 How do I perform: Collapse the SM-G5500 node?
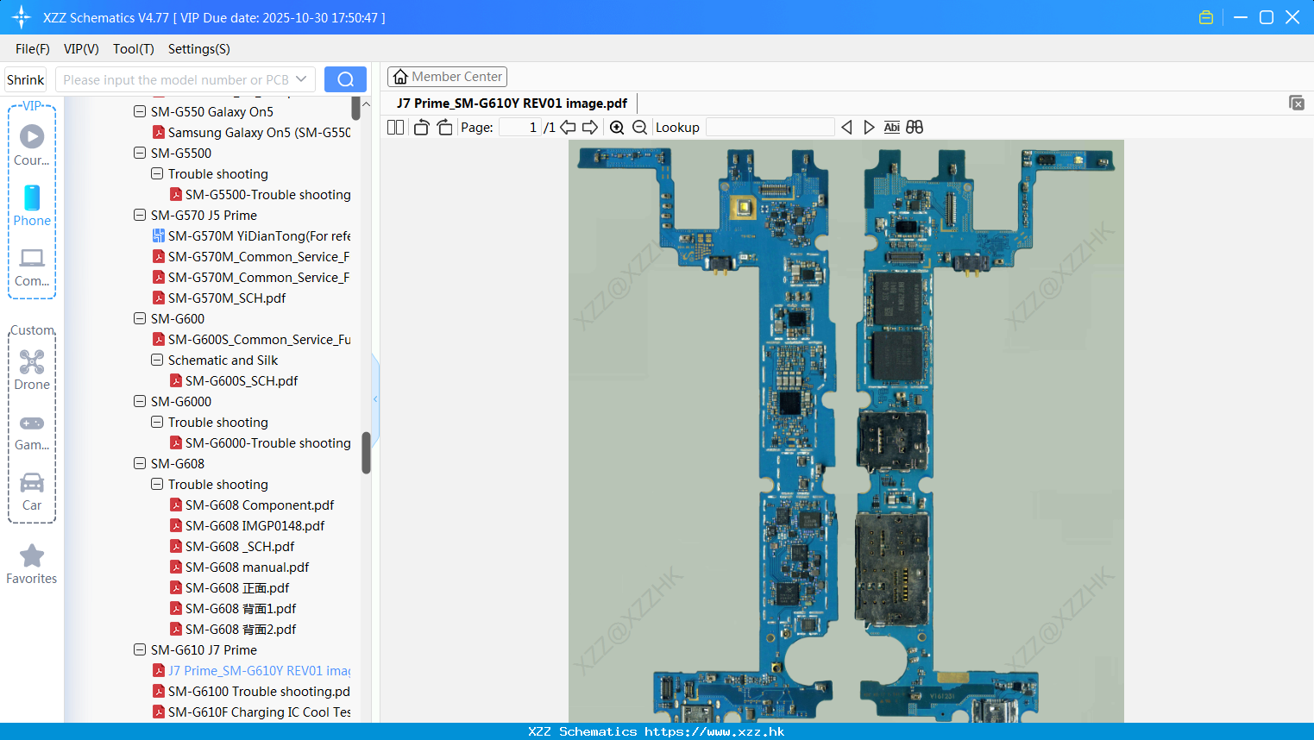tap(140, 153)
